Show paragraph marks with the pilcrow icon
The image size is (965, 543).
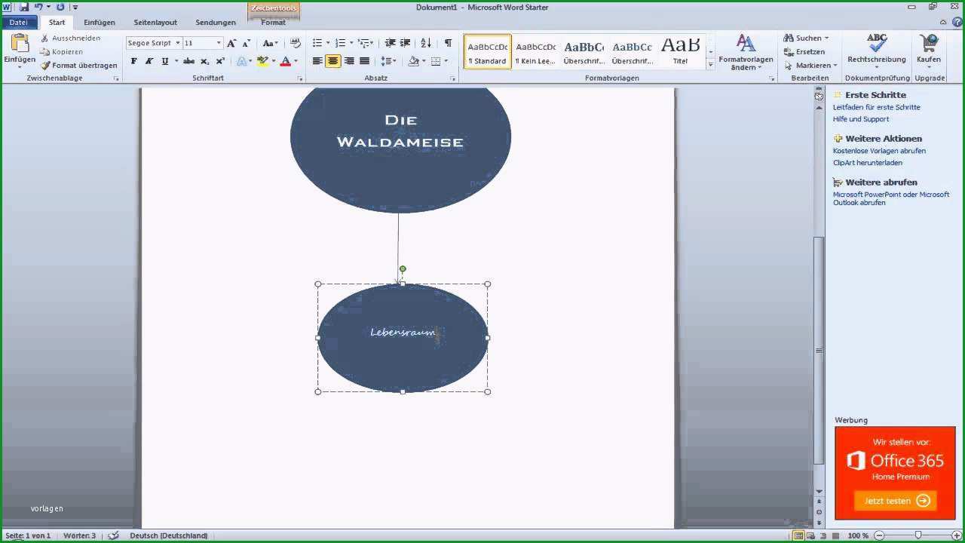click(448, 43)
